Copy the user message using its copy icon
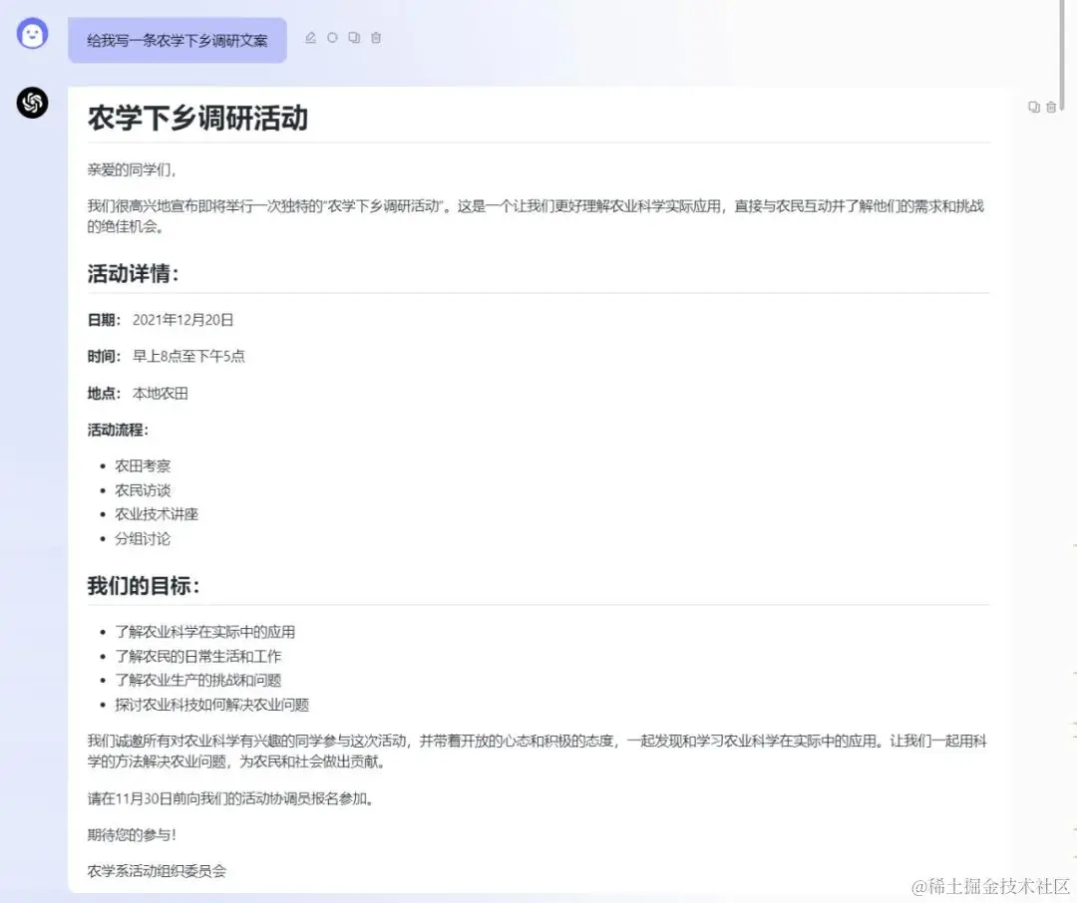Image resolution: width=1077 pixels, height=903 pixels. 353,37
